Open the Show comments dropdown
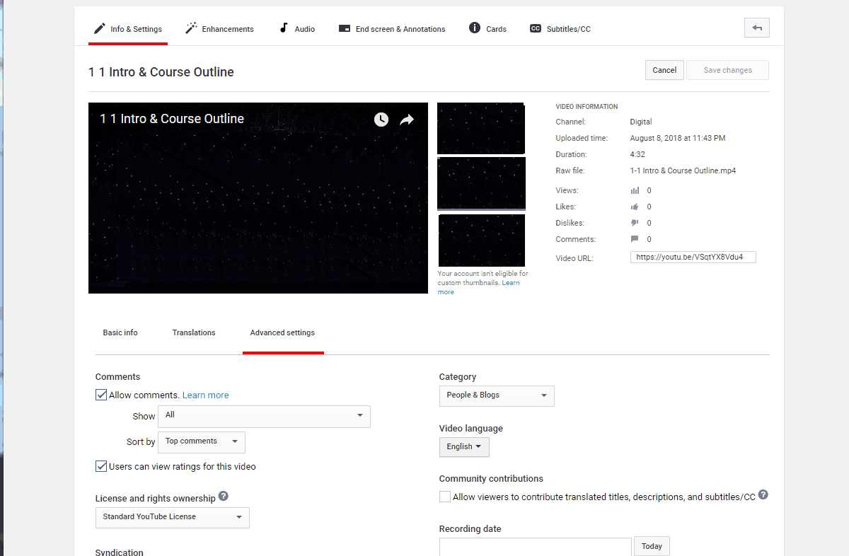The image size is (849, 556). tap(264, 416)
